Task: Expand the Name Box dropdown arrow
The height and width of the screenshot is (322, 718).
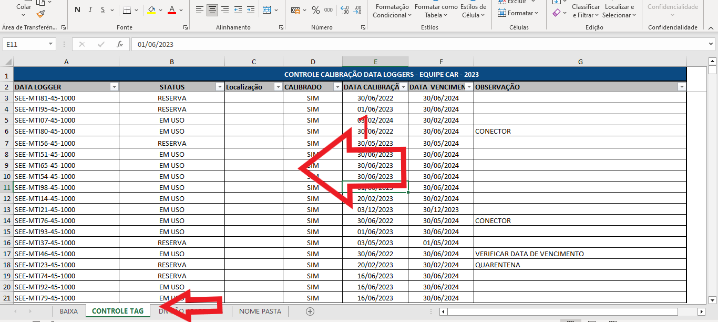Action: pos(51,44)
